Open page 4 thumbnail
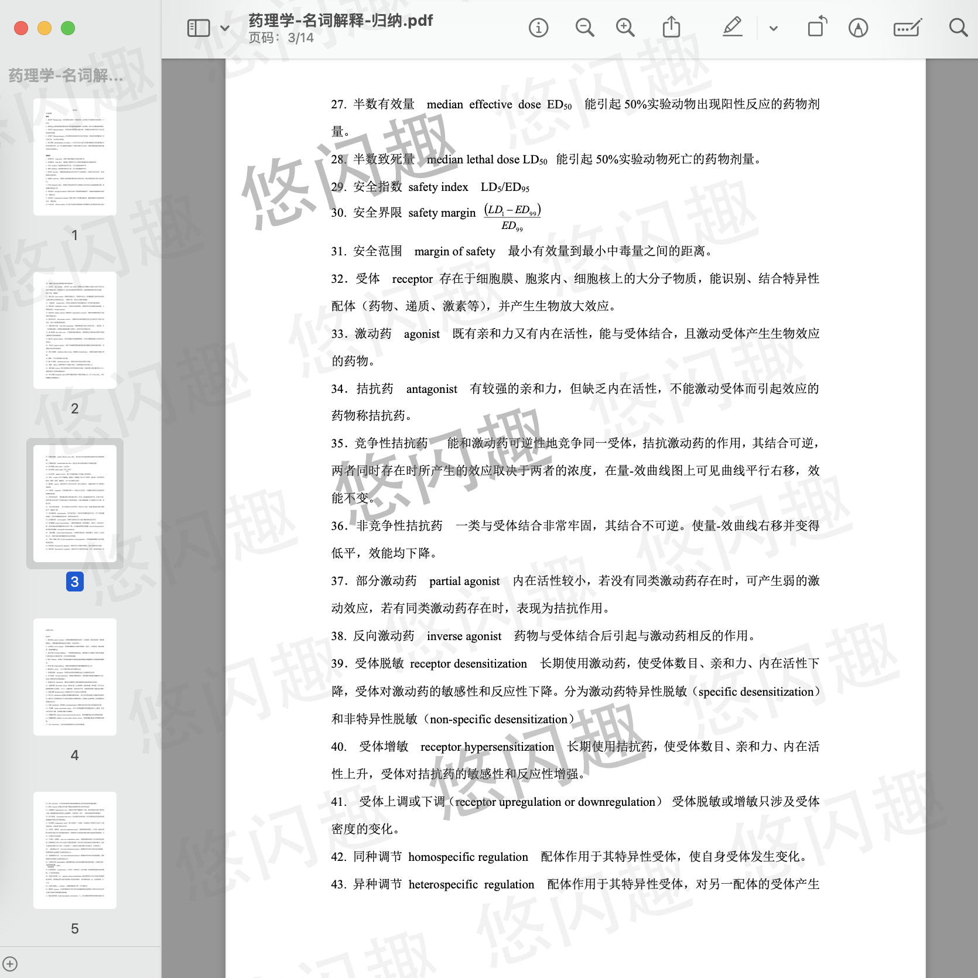978x978 pixels. [75, 677]
